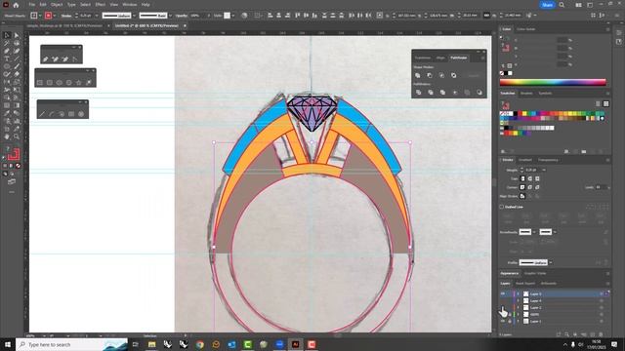Open the Style dropdown in control bar
Viewport: 625px width, 351px height.
[233, 16]
